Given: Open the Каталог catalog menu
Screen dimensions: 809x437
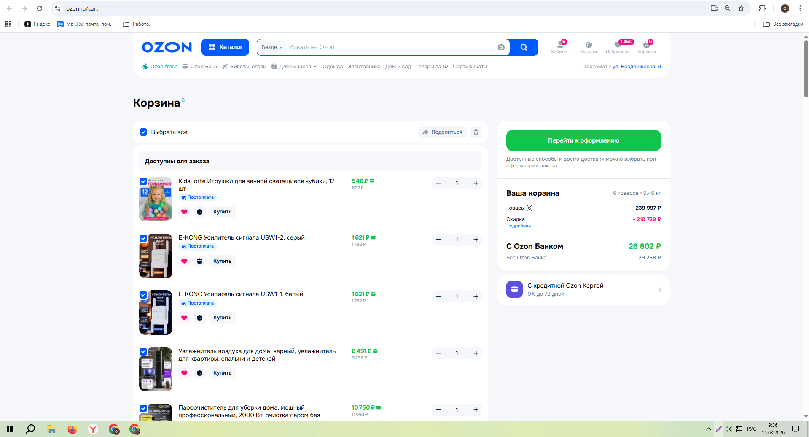Looking at the screenshot, I should tap(225, 47).
